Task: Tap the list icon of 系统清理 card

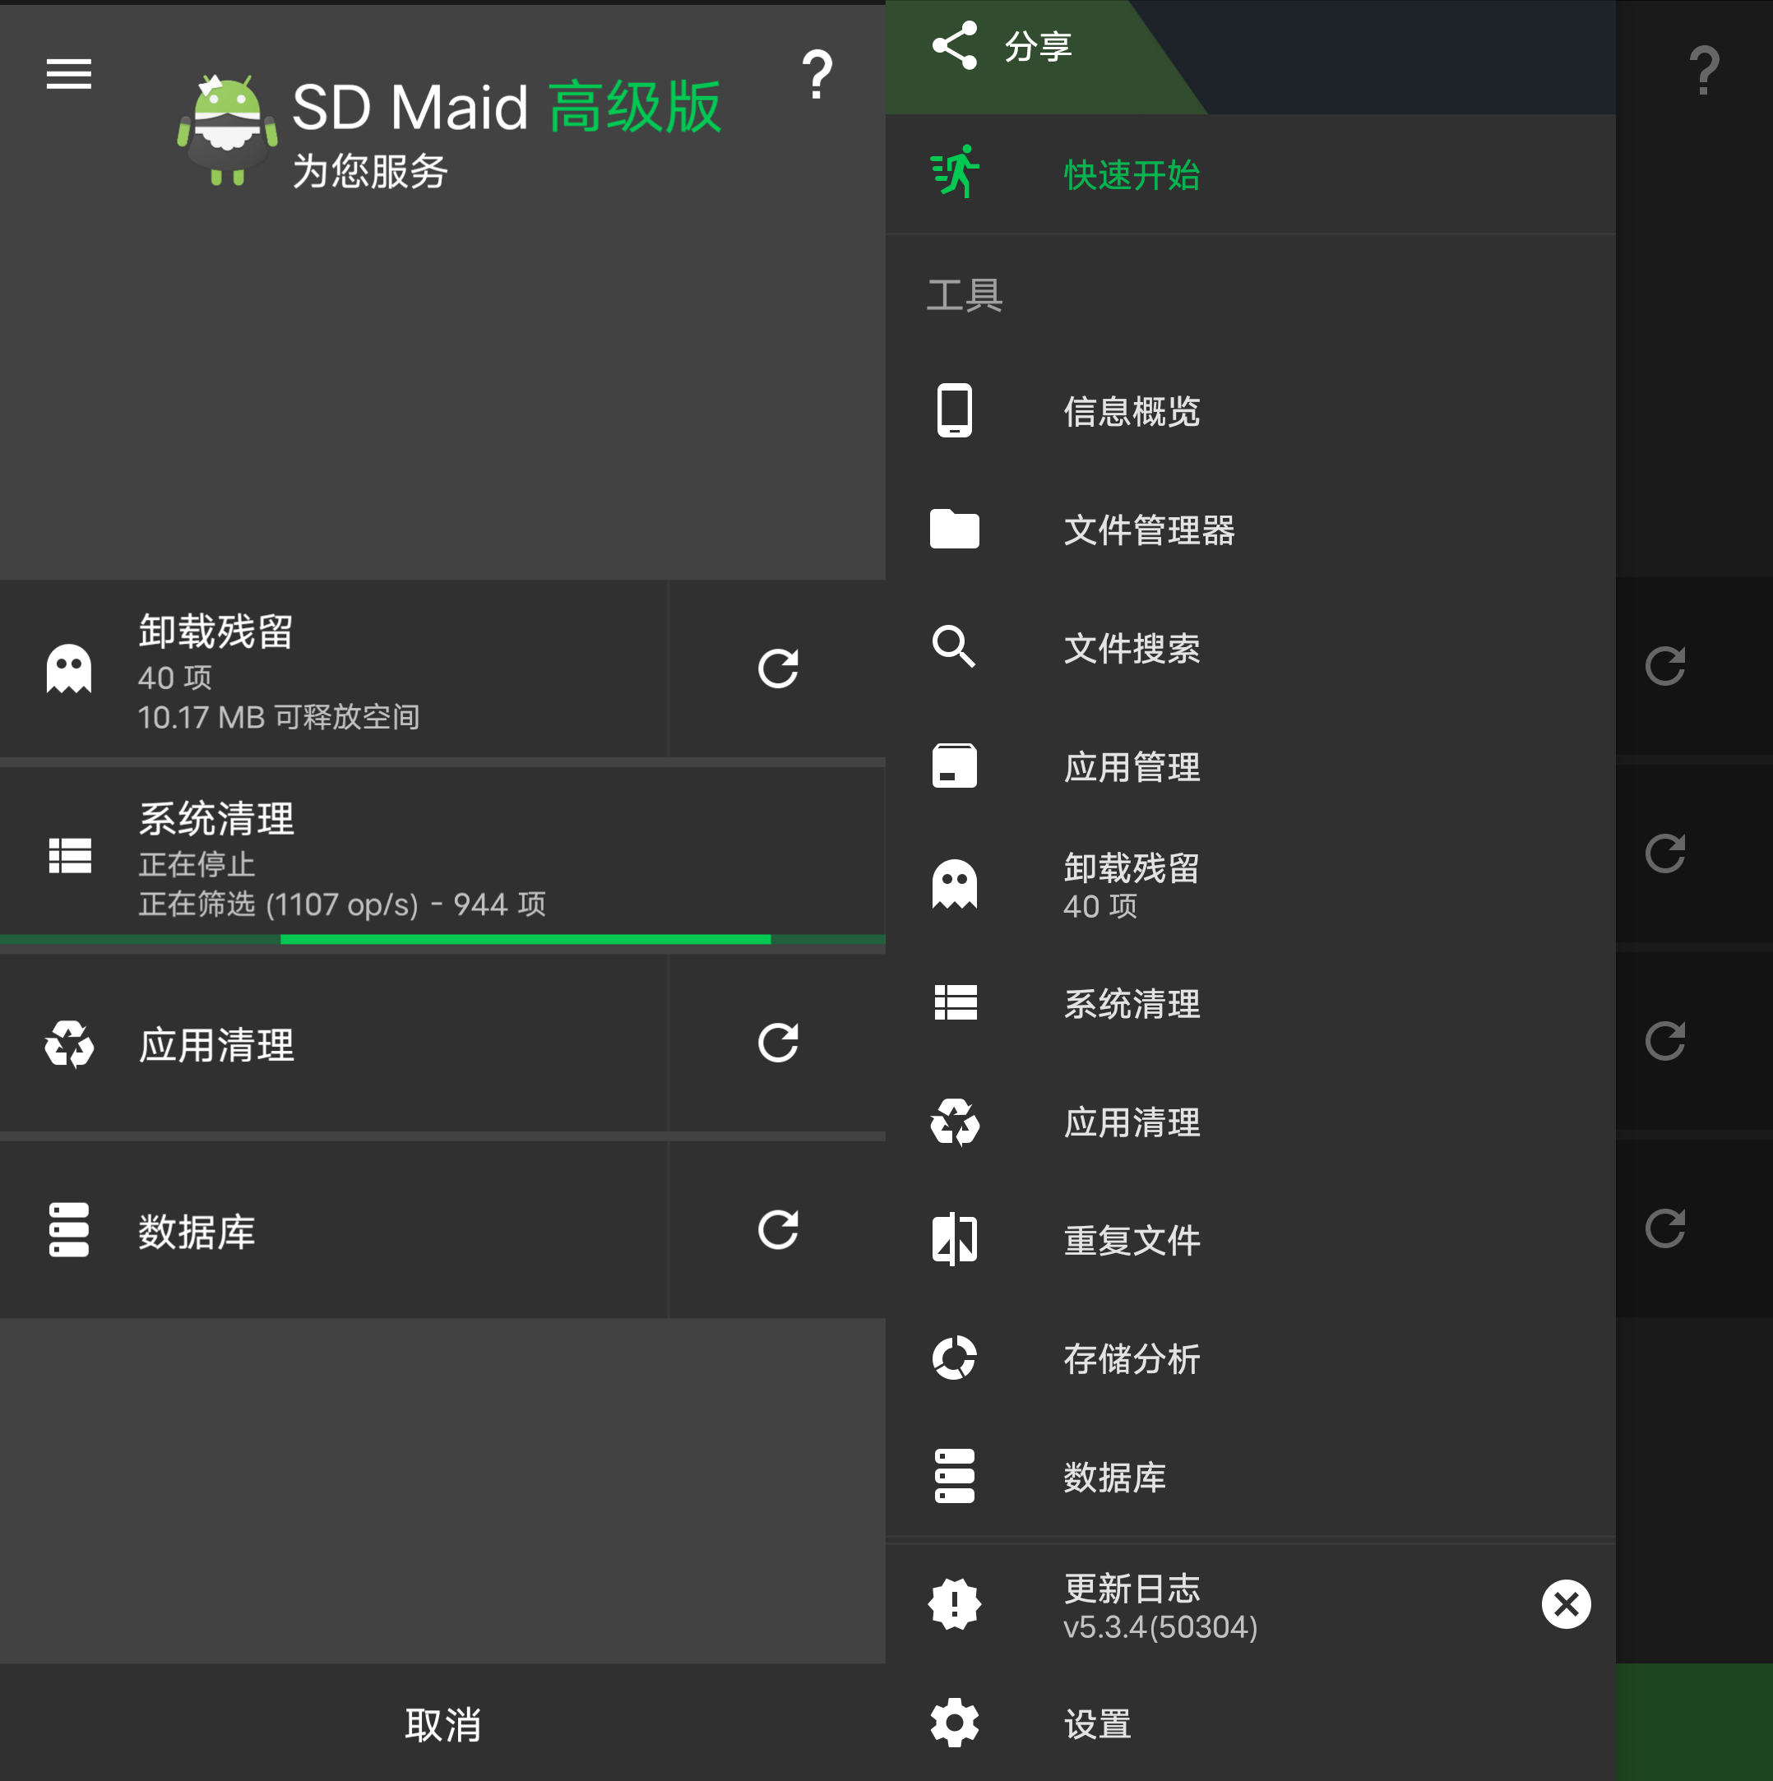Action: coord(70,857)
